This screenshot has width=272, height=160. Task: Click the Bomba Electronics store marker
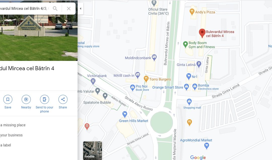195,87
